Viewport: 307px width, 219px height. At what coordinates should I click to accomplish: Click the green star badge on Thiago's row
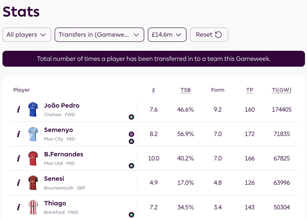coord(131,215)
